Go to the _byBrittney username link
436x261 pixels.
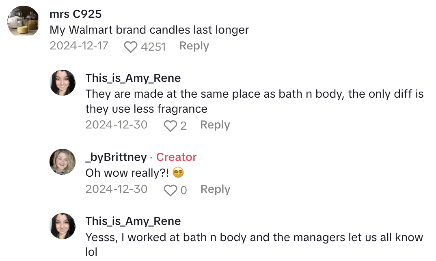click(x=116, y=157)
